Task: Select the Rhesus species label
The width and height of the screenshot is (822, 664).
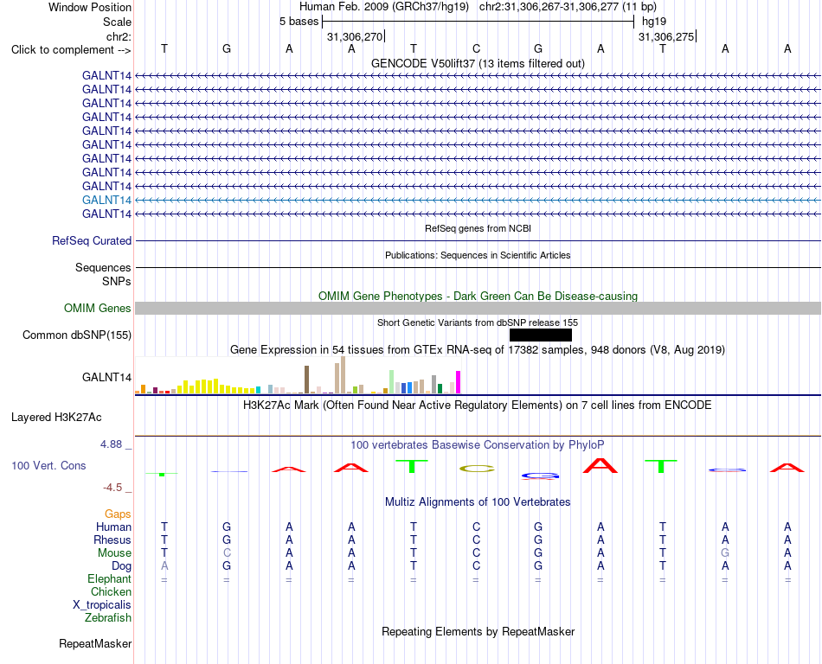Action: [112, 539]
